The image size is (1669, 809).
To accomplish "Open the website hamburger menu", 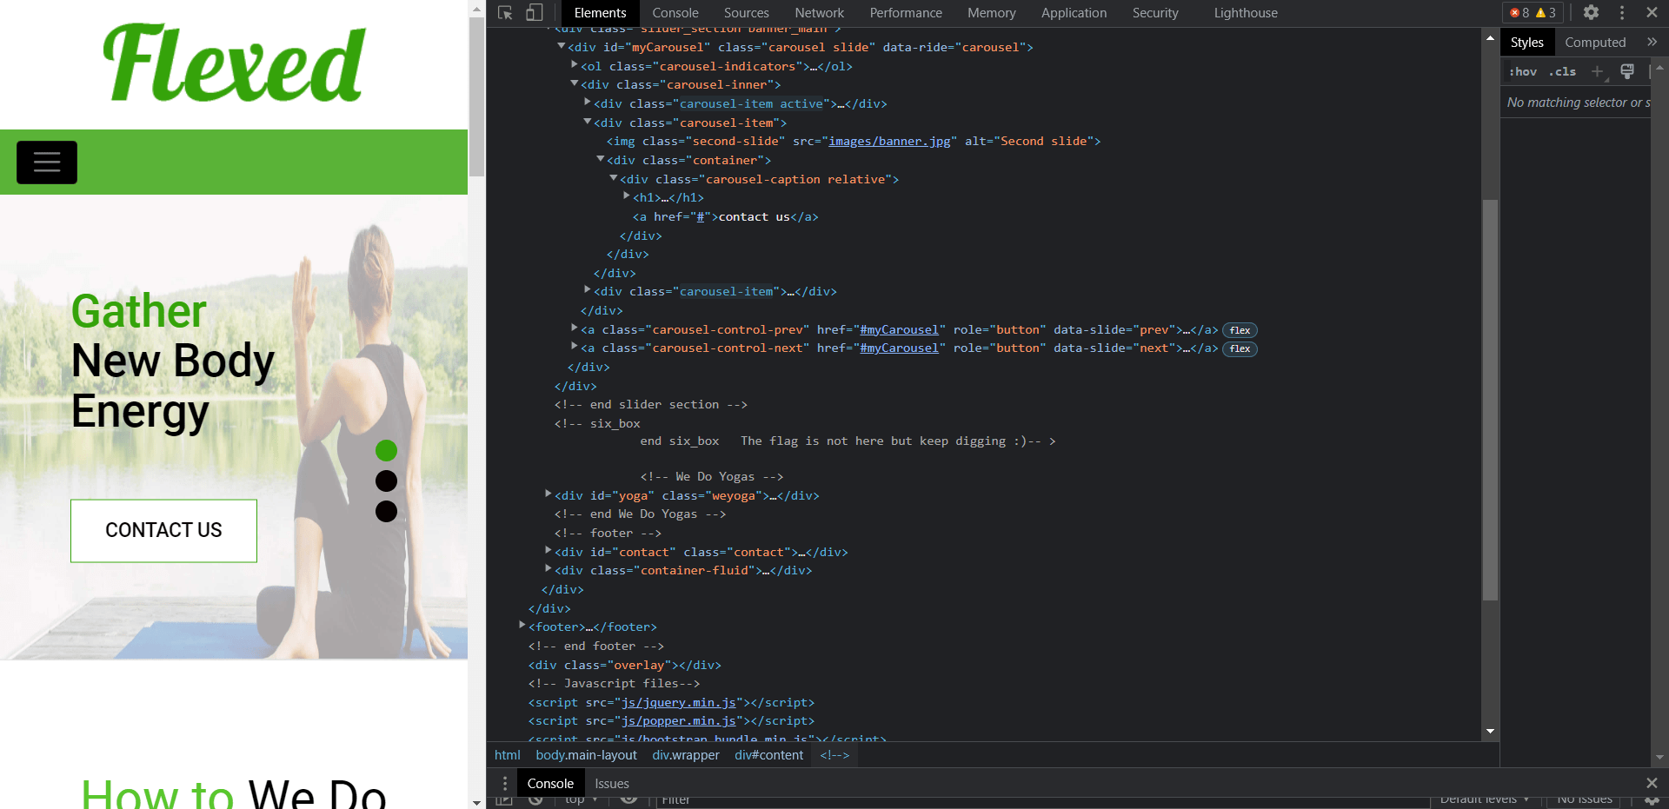I will 47,162.
